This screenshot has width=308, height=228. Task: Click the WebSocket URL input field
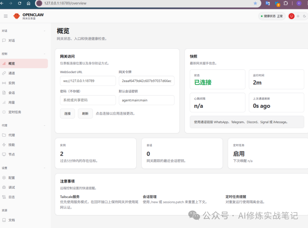point(88,81)
